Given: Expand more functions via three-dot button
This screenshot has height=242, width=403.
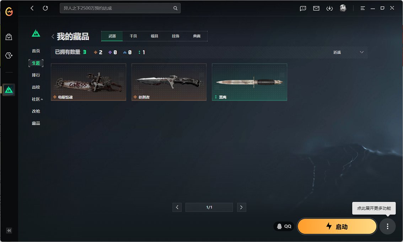Looking at the screenshot, I should 387,226.
